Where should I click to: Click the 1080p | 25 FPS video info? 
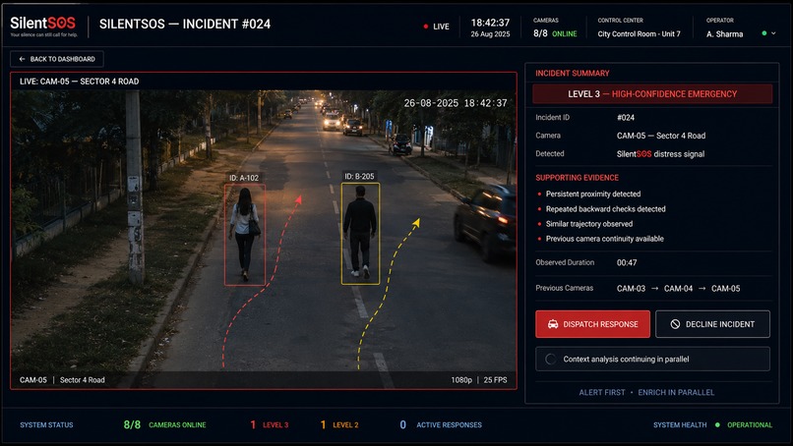479,380
